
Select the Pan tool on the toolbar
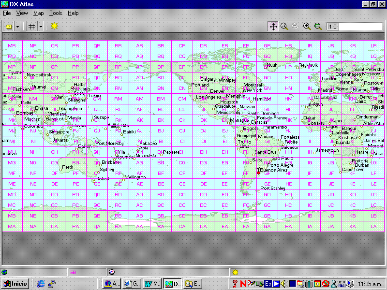(x=273, y=27)
